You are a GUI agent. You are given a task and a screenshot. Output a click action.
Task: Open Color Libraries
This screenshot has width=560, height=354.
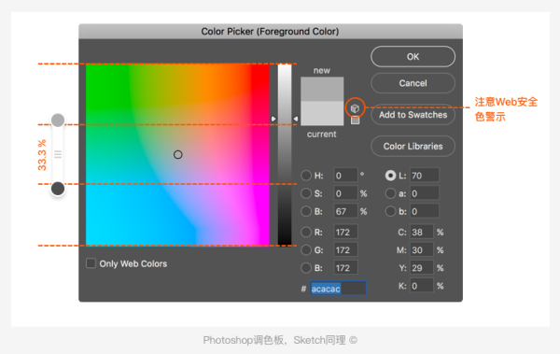tap(413, 147)
